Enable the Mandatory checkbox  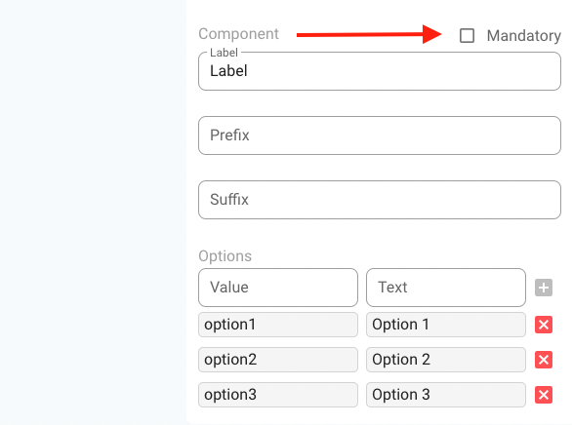[467, 36]
